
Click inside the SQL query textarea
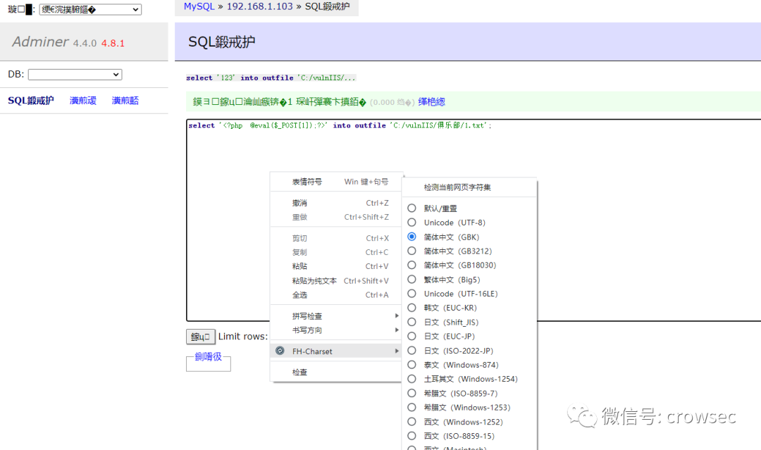click(x=474, y=220)
